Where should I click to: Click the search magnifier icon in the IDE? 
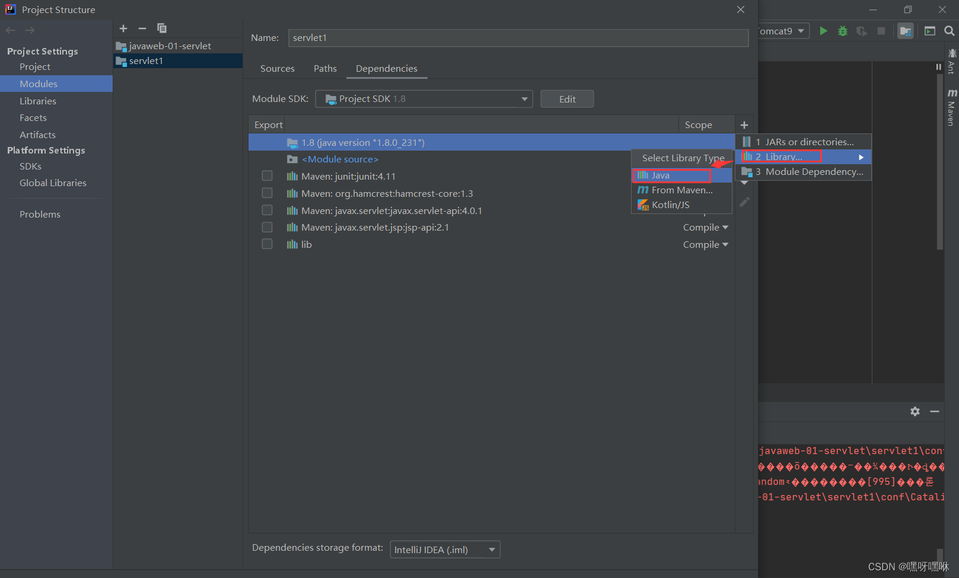950,31
